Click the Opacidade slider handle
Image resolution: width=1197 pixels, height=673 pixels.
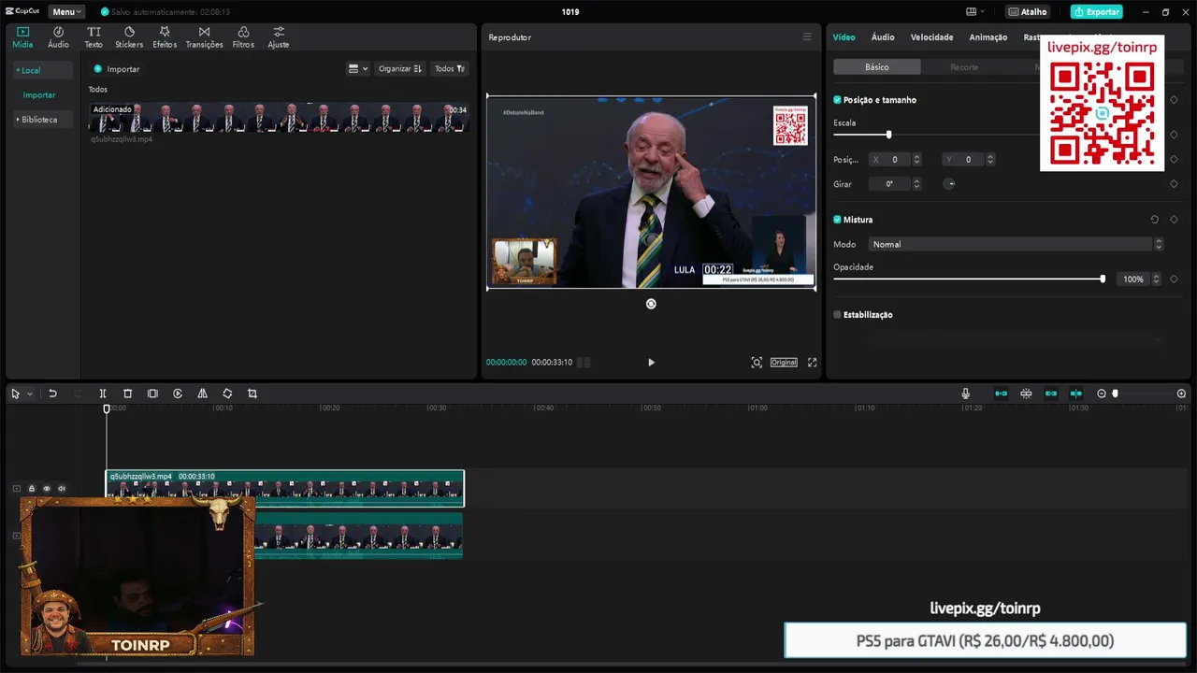(1103, 279)
